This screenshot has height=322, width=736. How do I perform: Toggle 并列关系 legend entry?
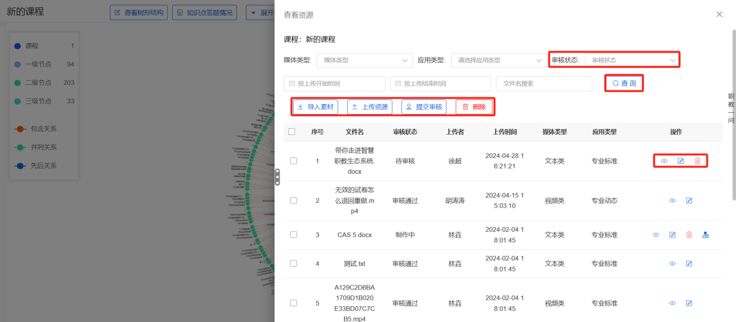coord(35,148)
